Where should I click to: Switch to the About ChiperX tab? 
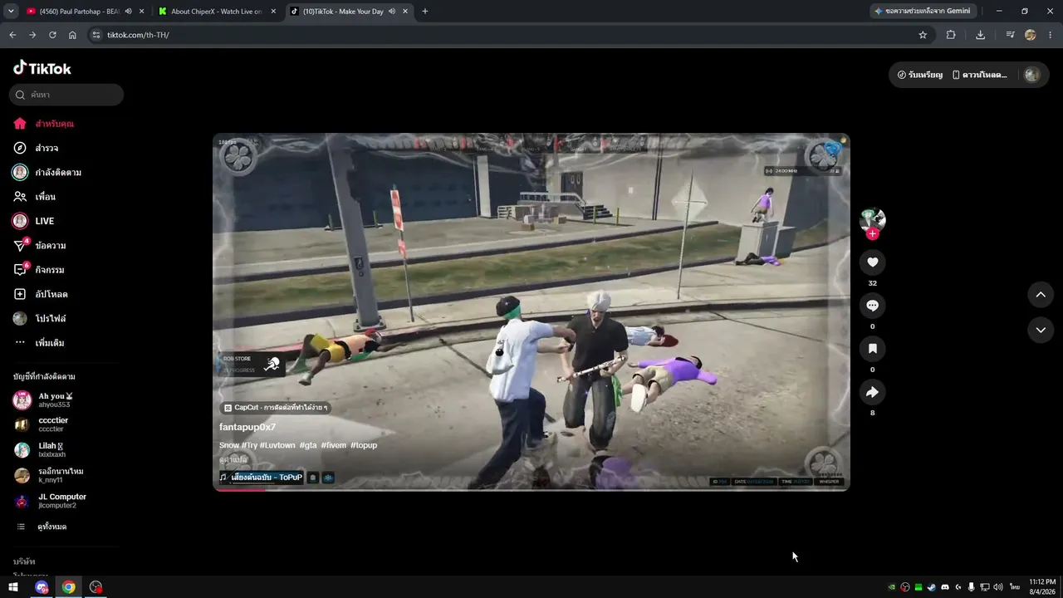point(217,12)
